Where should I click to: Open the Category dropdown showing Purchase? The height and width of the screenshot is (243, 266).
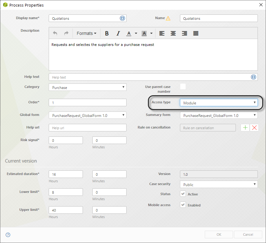[88, 87]
